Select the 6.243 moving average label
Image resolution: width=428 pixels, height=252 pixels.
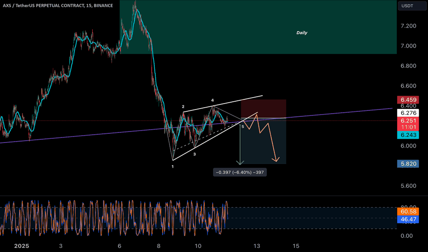tap(408, 135)
